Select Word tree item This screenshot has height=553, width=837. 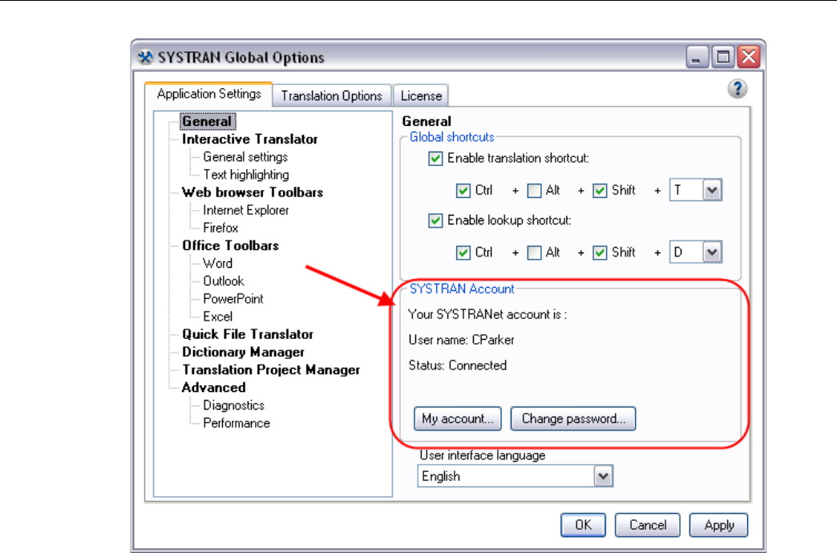217,263
